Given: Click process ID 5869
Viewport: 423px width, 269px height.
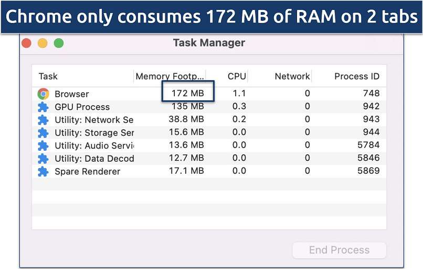Looking at the screenshot, I should [368, 171].
